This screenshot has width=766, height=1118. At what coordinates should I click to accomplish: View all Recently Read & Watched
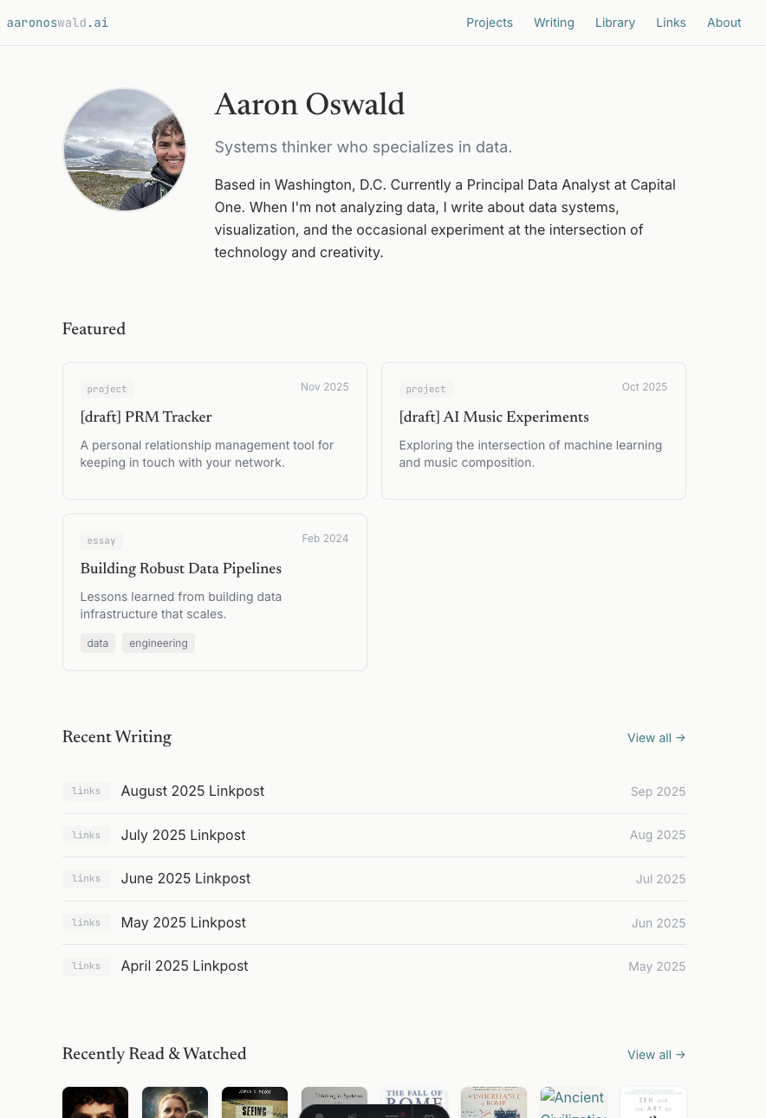656,1055
